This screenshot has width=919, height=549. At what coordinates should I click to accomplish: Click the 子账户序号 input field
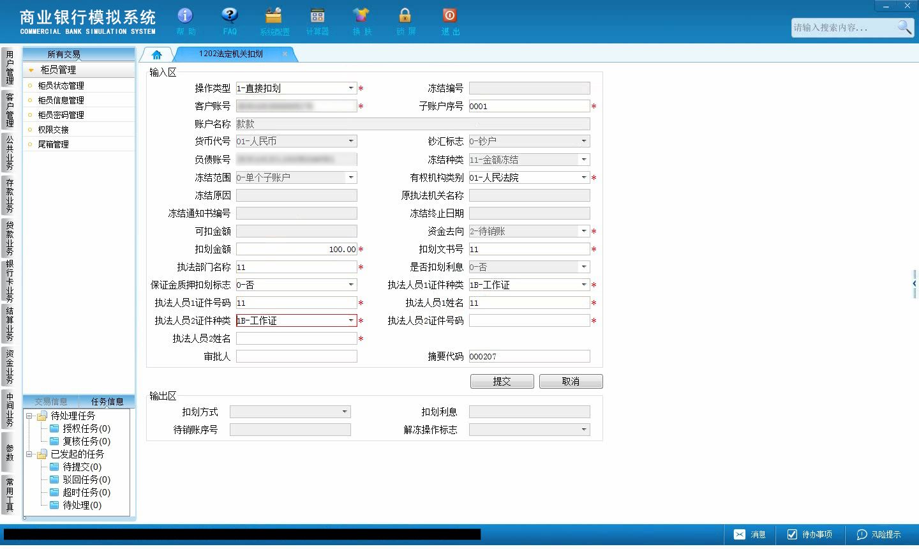[529, 106]
